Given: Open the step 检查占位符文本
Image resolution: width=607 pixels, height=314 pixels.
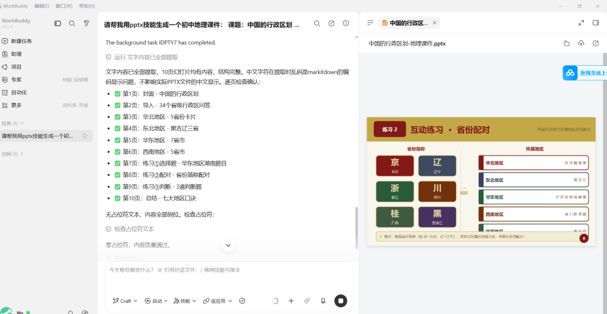Looking at the screenshot, I should 130,229.
